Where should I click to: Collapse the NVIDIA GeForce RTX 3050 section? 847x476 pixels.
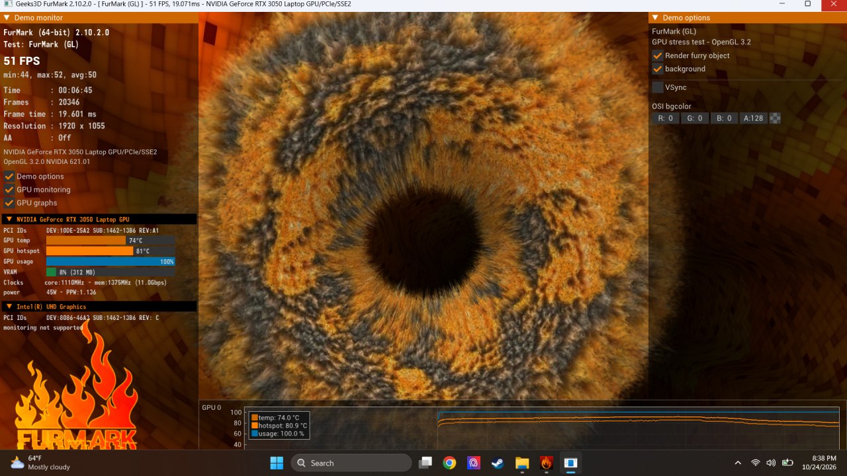9,219
